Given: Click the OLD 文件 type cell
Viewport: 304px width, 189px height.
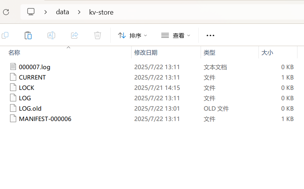Looking at the screenshot, I should (x=216, y=108).
